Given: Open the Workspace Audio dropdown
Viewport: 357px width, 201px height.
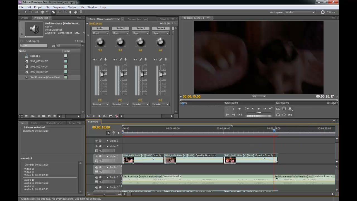Looking at the screenshot, I should (x=300, y=12).
